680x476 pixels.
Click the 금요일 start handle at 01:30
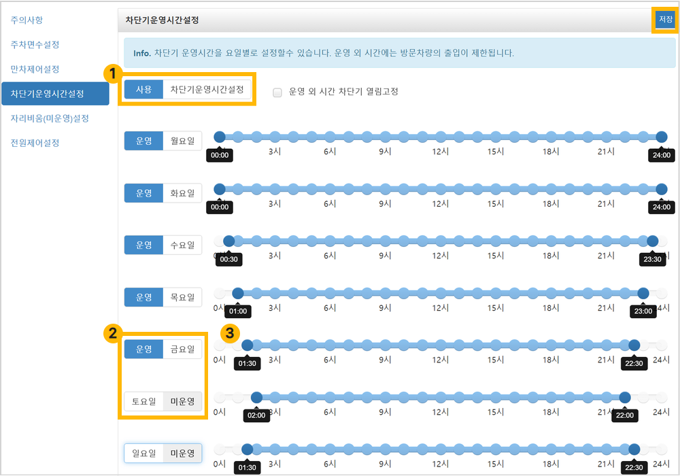tap(248, 345)
